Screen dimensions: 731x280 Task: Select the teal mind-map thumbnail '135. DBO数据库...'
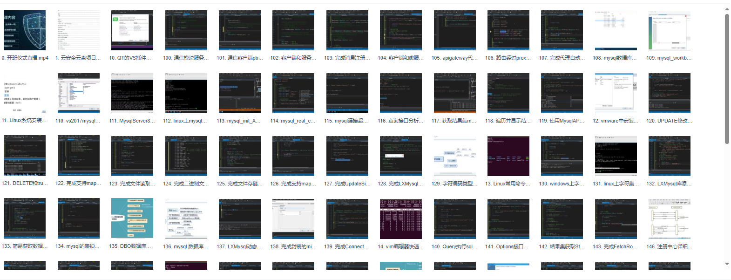pos(132,219)
